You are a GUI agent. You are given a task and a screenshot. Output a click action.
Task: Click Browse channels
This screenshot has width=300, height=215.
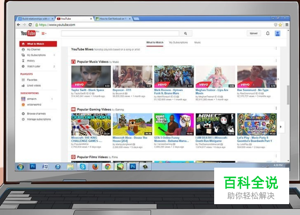(x=36, y=114)
